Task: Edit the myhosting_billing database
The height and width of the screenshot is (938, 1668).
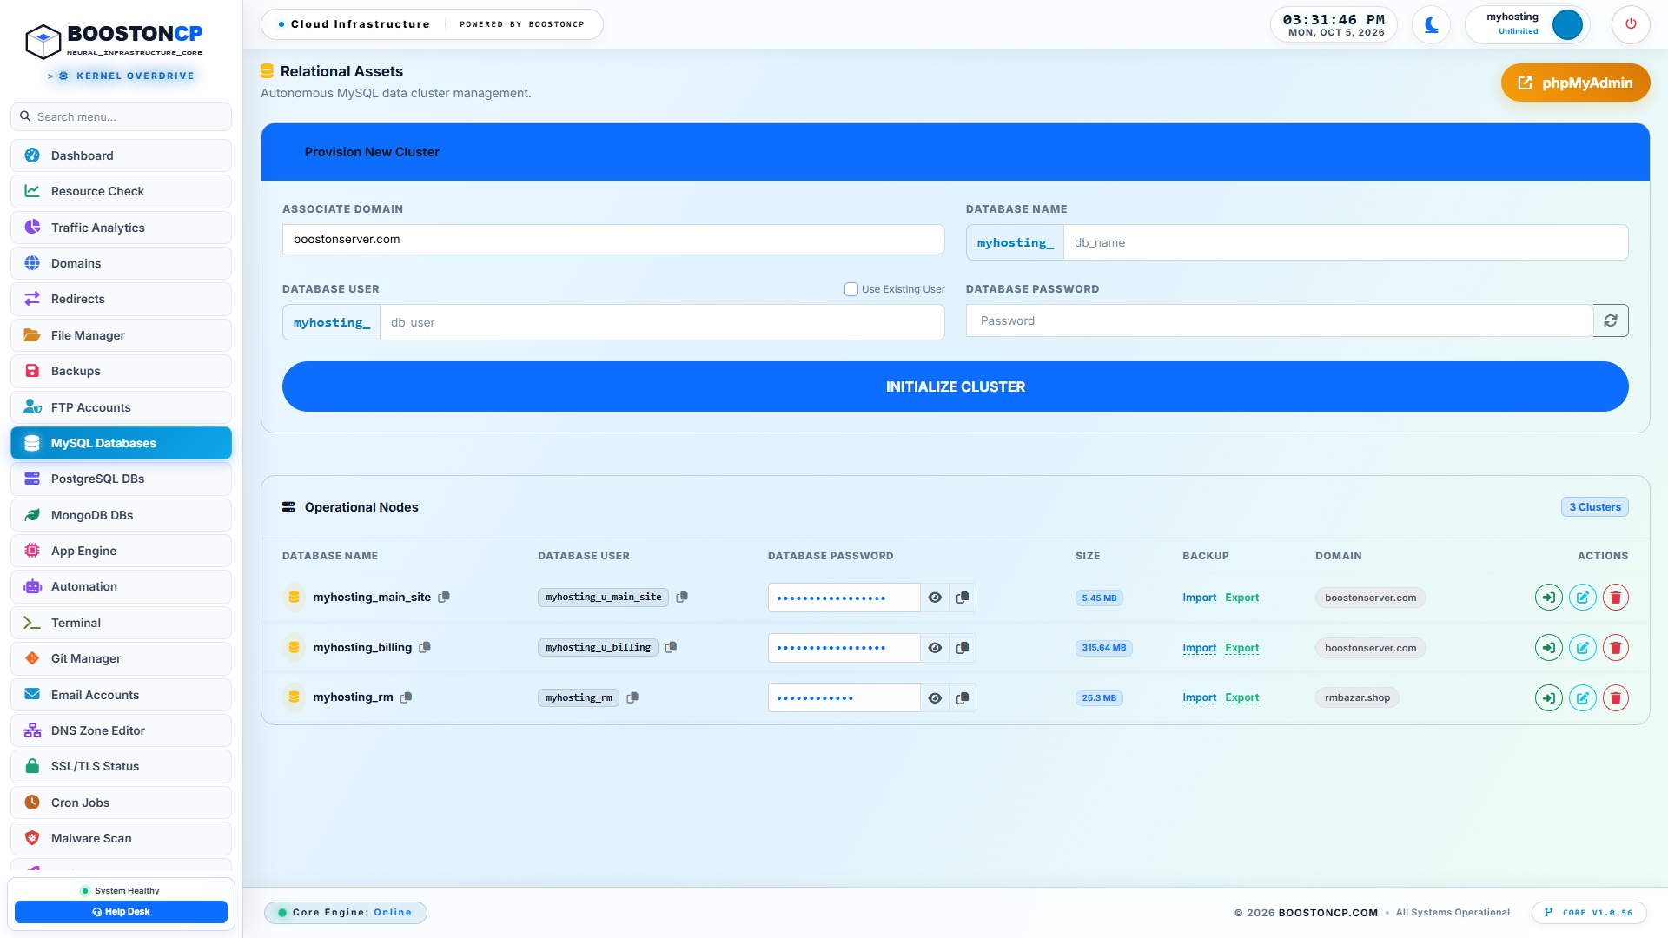Action: [1582, 648]
